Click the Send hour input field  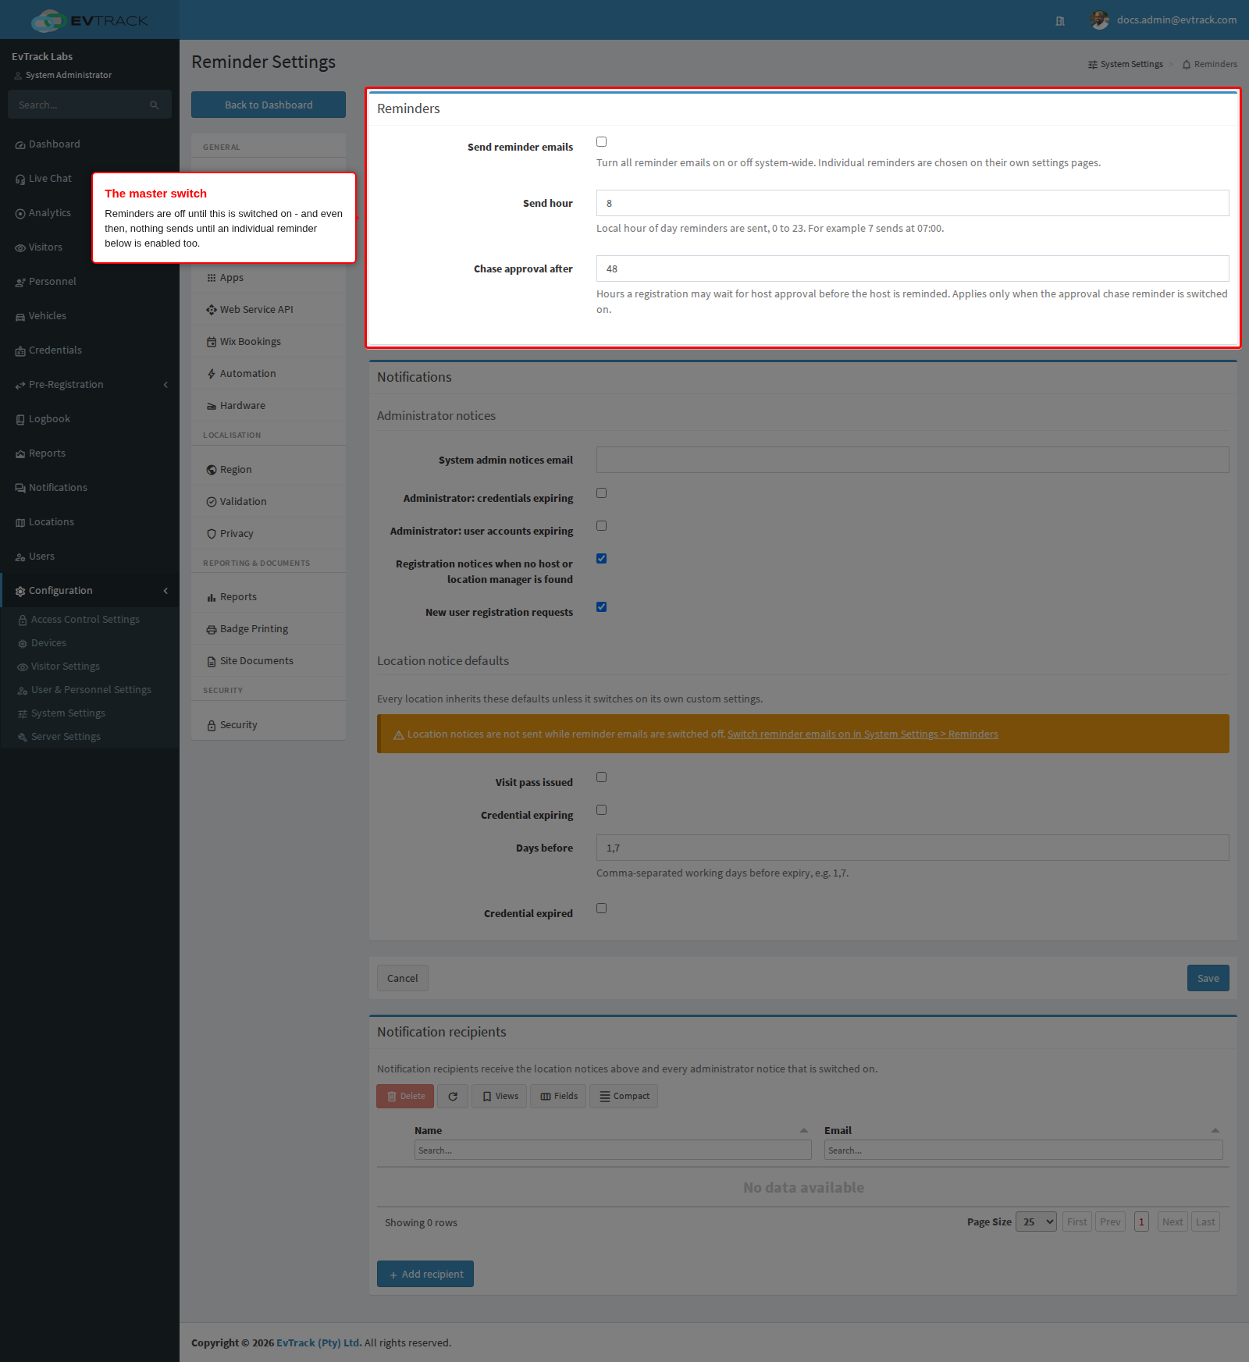913,203
